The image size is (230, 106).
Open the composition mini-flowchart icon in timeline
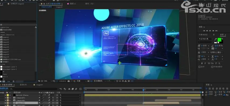tap(61, 89)
